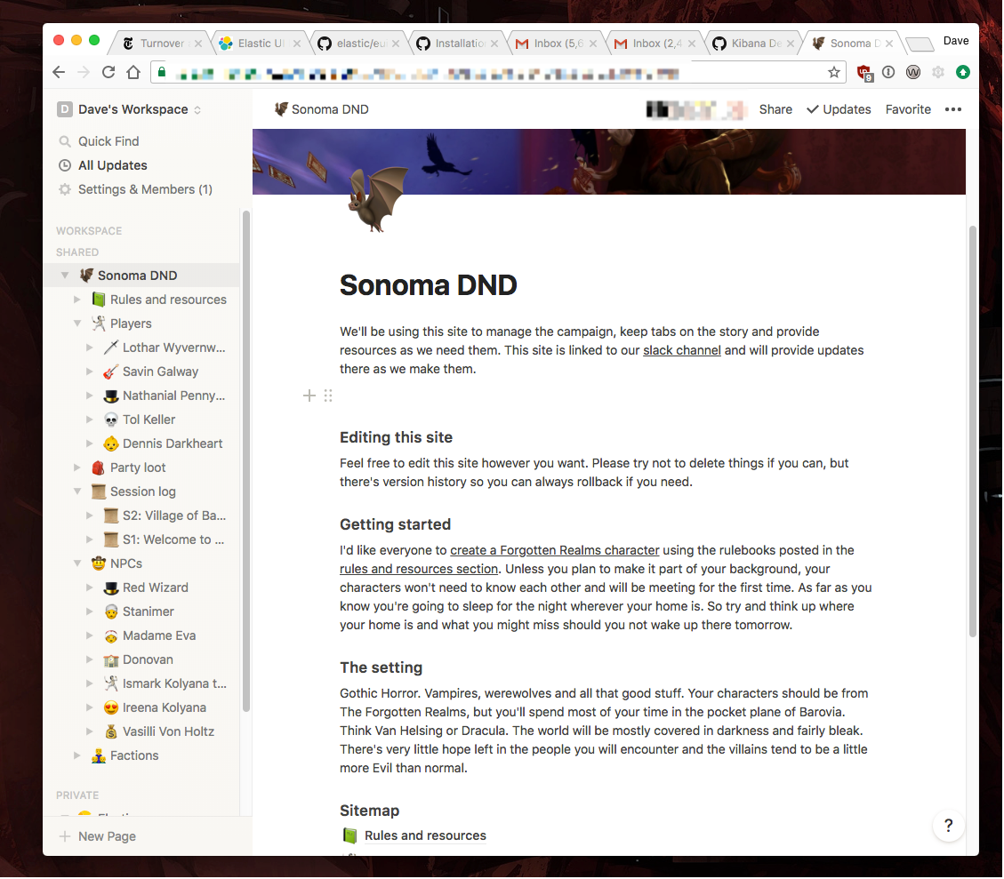1004x879 pixels.
Task: Click the page cover banner image
Action: 608,162
